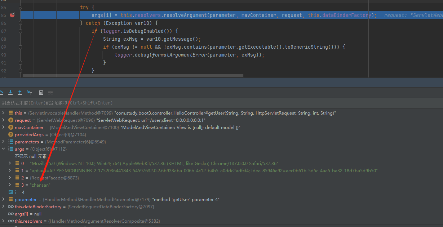Click the element icon beside index 2
The height and width of the screenshot is (227, 443).
pyautogui.click(x=17, y=178)
